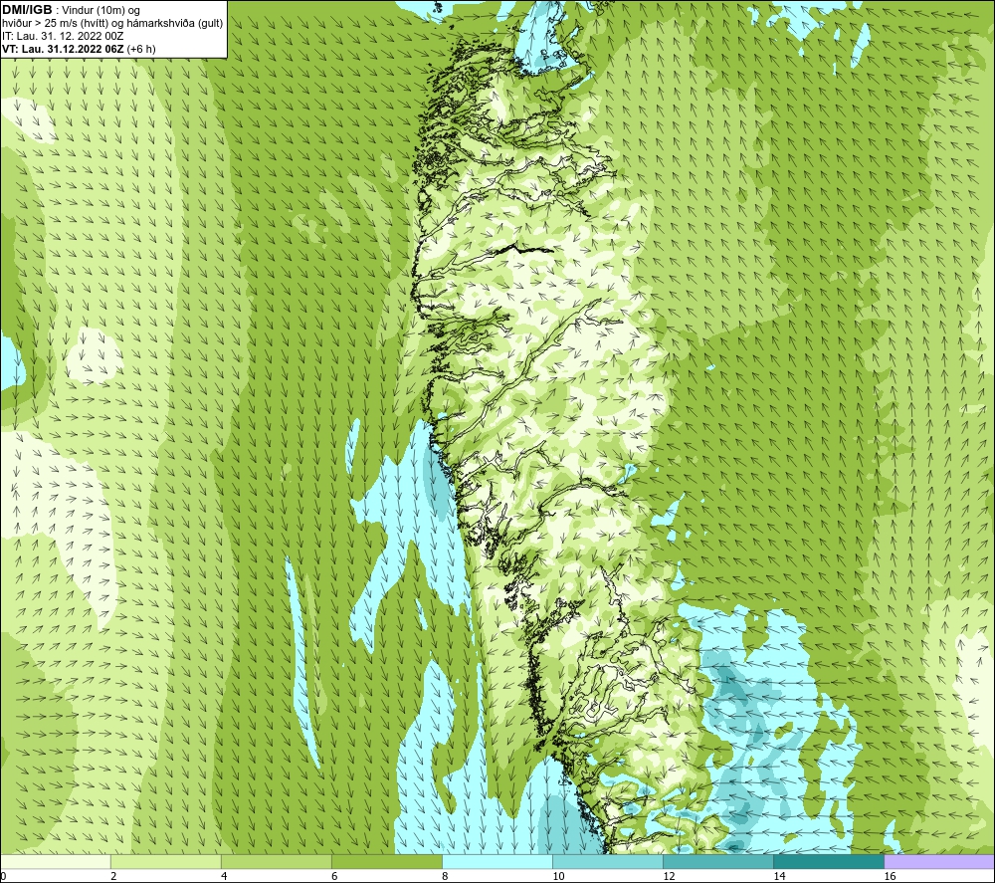Click the legend scale label "0"
995x883 pixels.
pyautogui.click(x=3, y=877)
